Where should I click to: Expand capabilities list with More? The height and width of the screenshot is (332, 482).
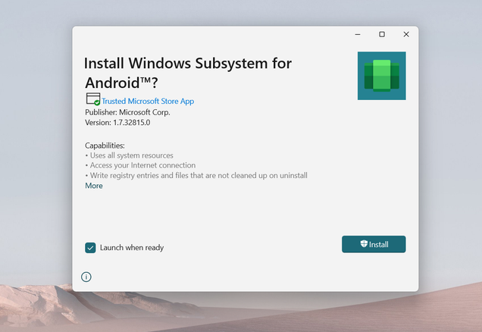94,186
